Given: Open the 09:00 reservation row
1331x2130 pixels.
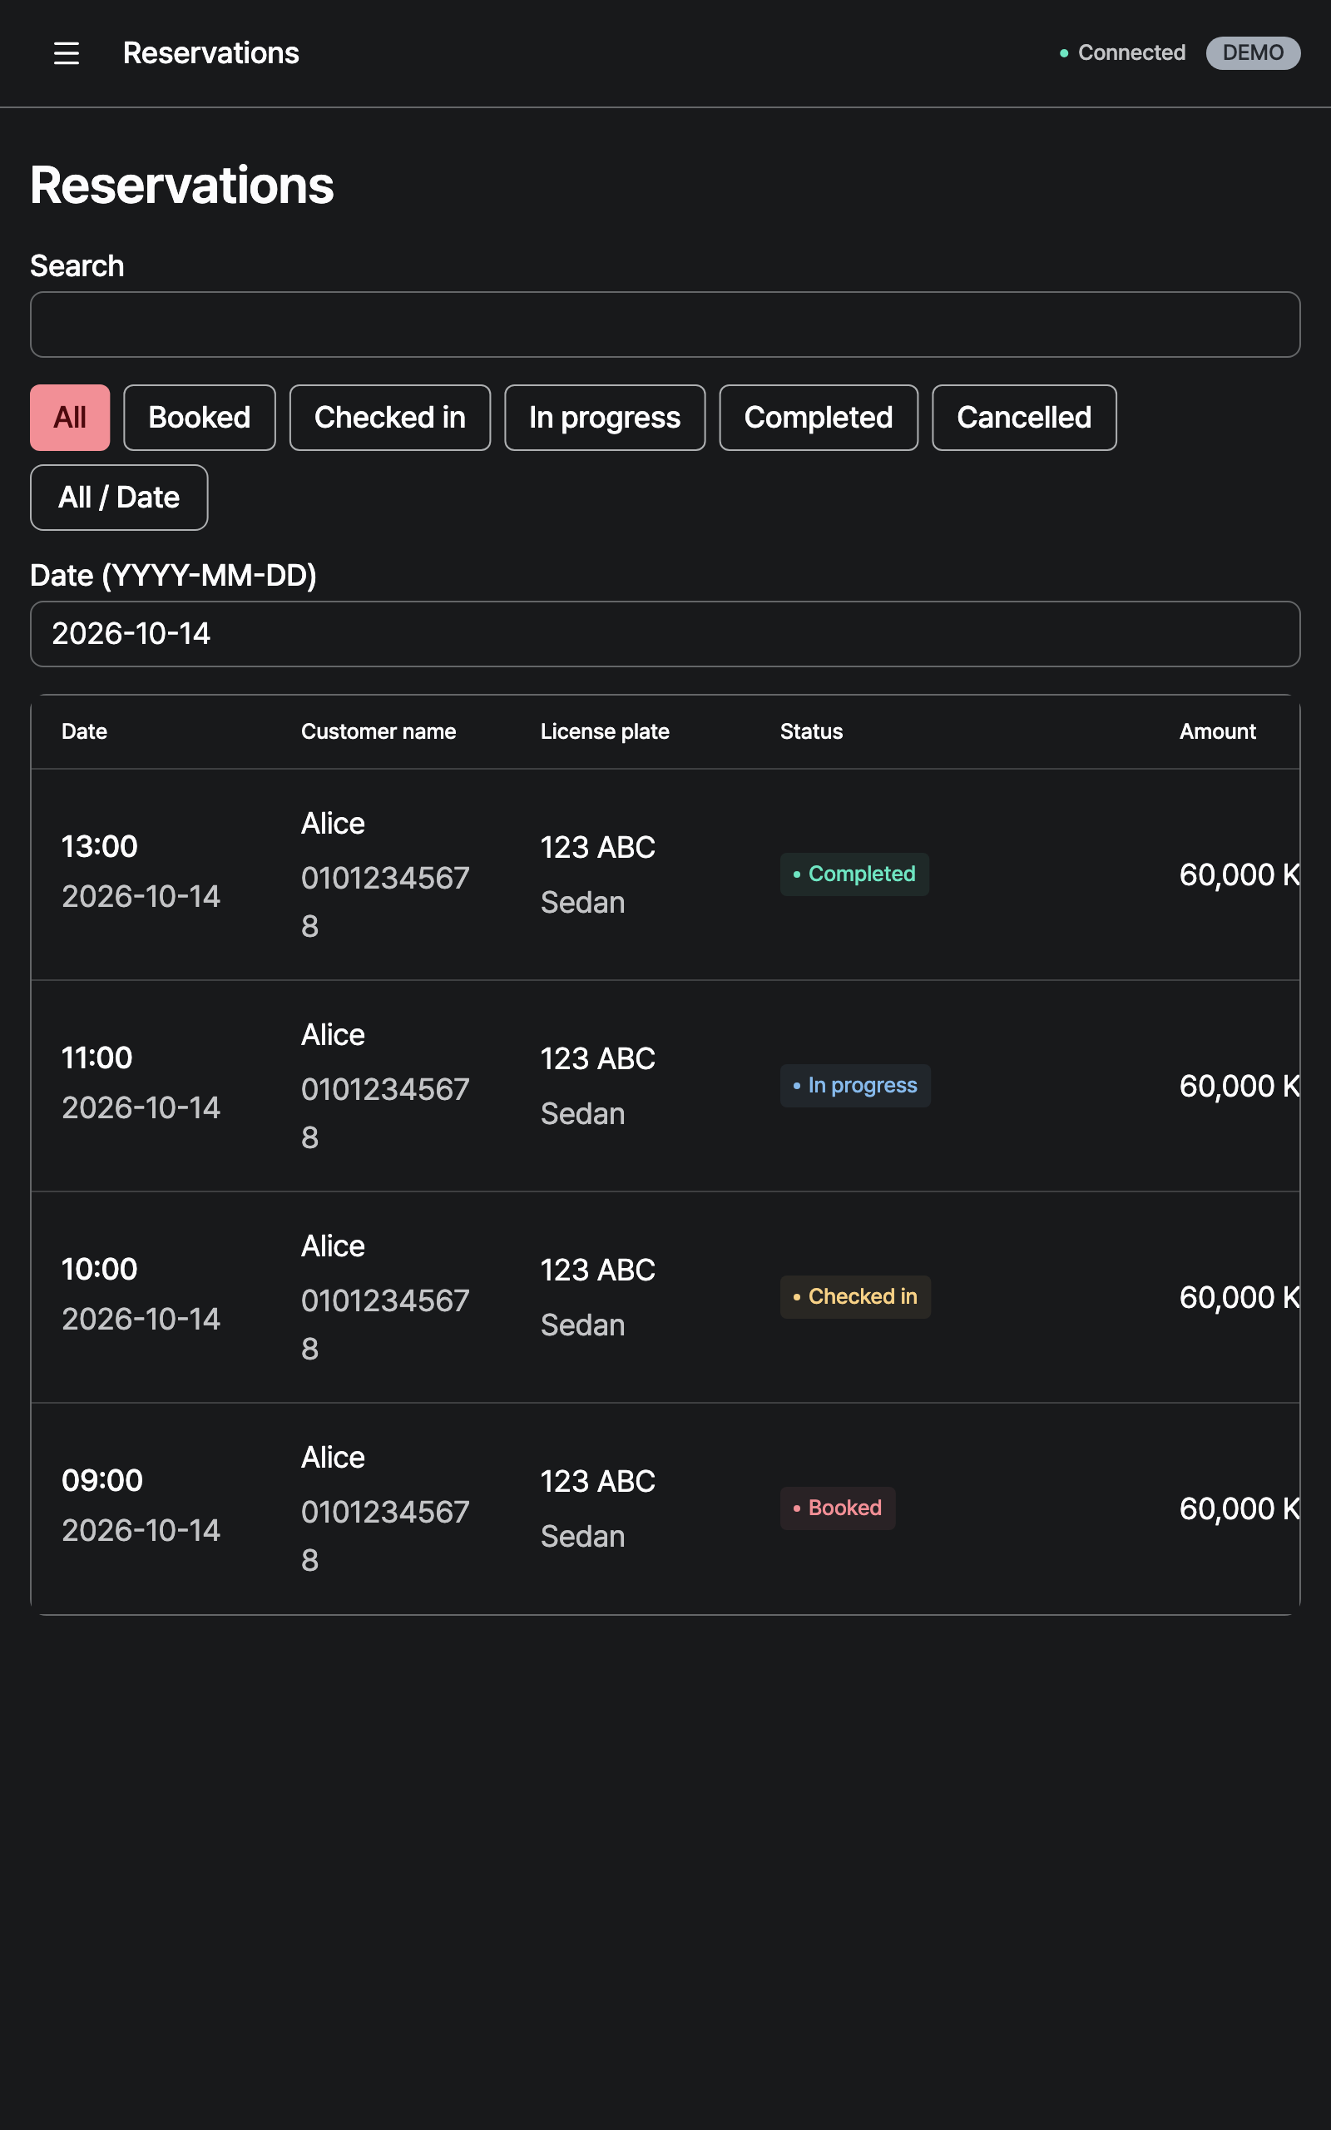Looking at the screenshot, I should click(665, 1508).
